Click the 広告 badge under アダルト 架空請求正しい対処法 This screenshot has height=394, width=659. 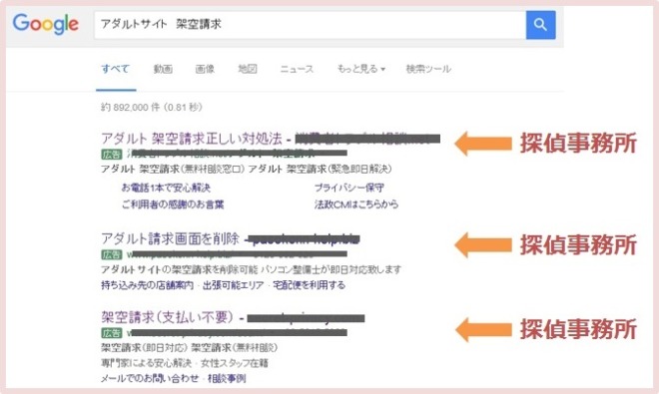[x=112, y=155]
